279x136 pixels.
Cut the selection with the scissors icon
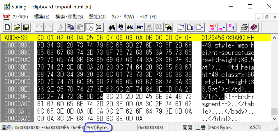tap(61, 27)
